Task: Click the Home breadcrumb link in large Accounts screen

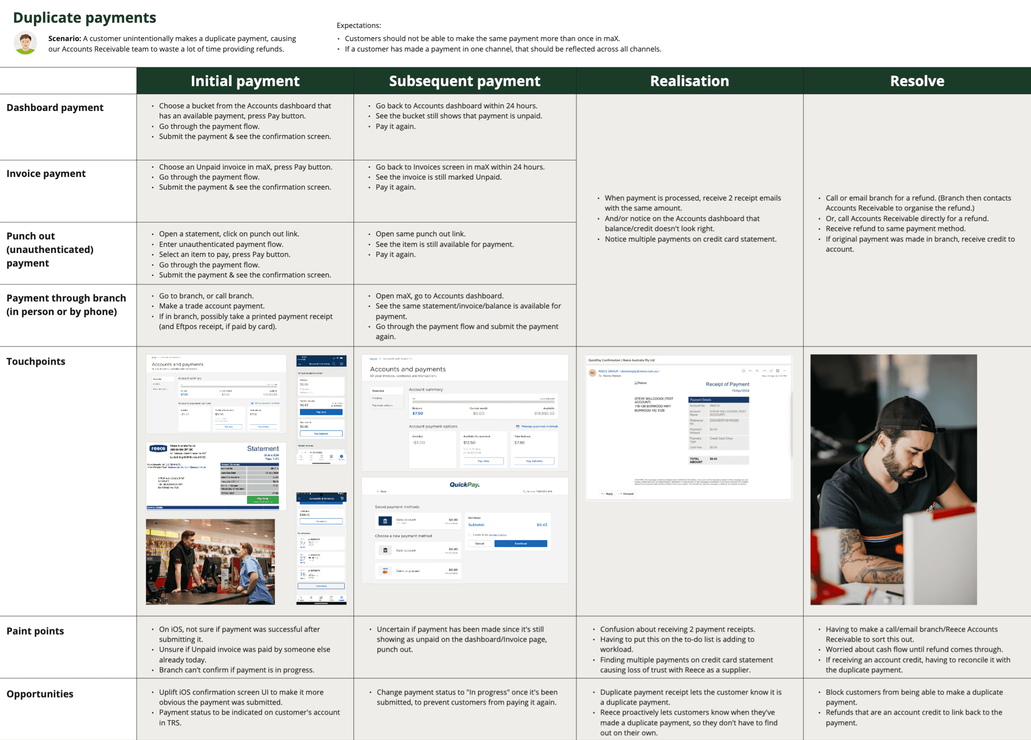Action: (373, 359)
